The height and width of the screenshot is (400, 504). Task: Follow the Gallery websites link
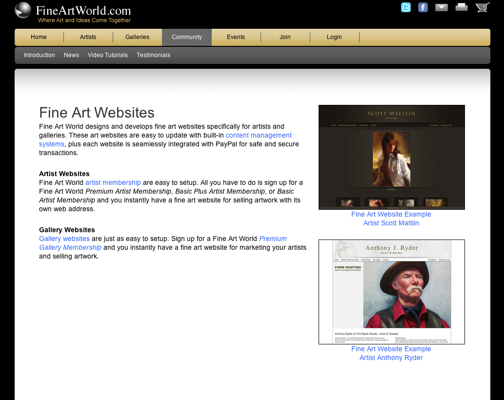point(64,239)
